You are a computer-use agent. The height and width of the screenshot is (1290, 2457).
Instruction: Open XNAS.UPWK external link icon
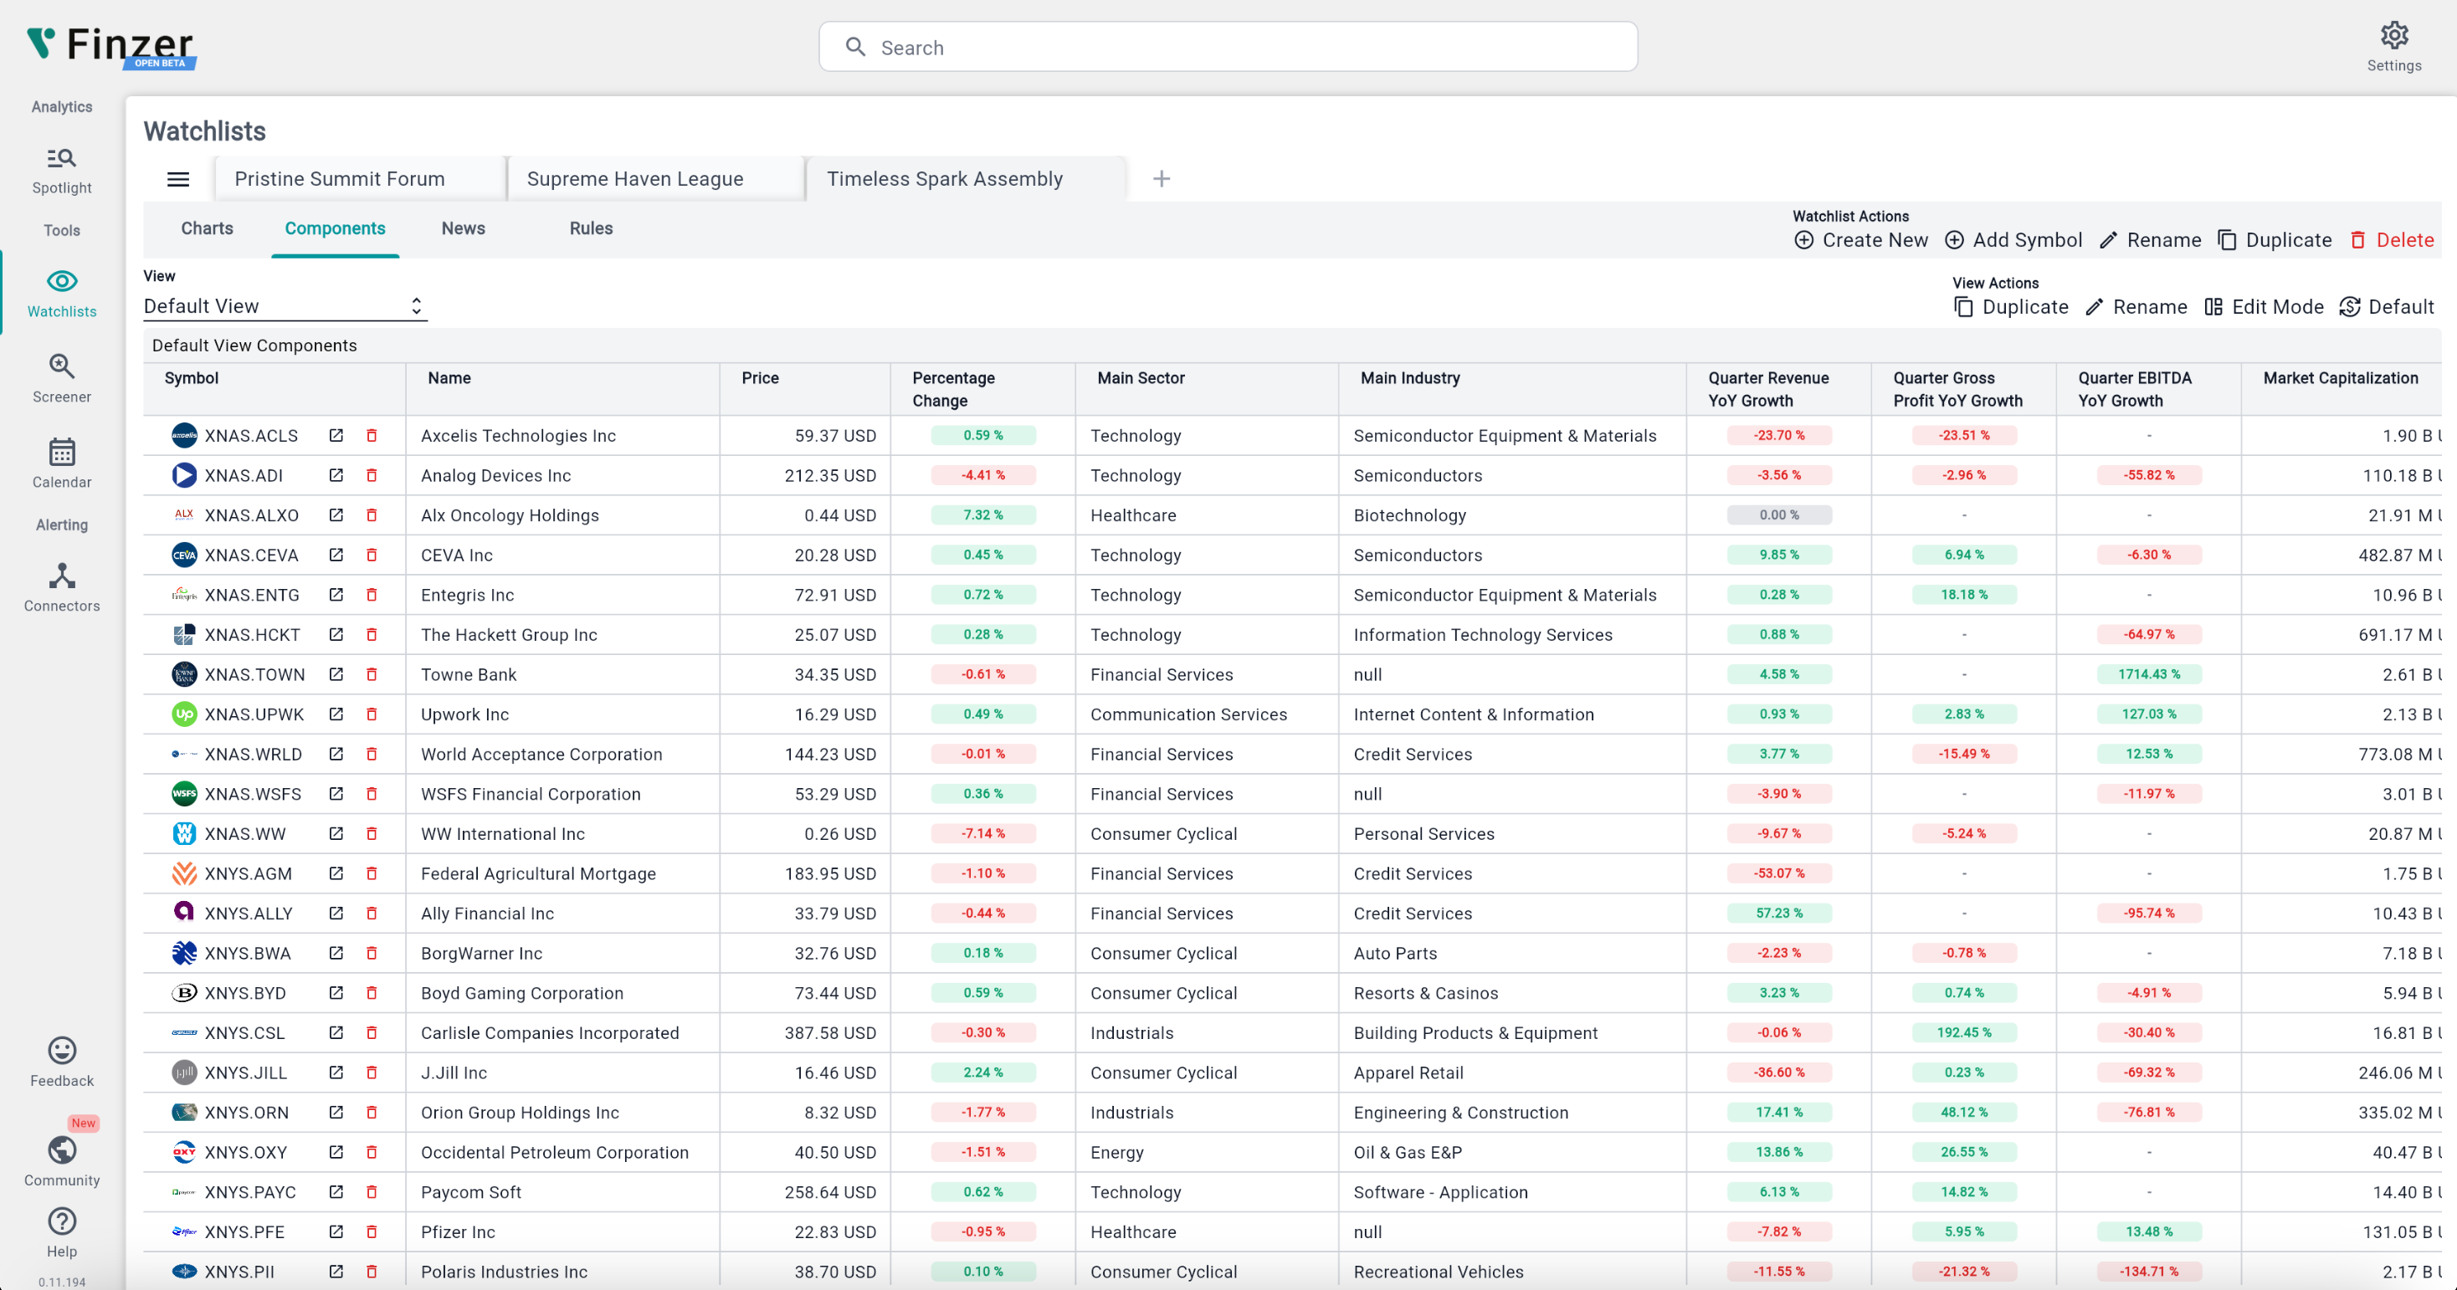coord(336,713)
